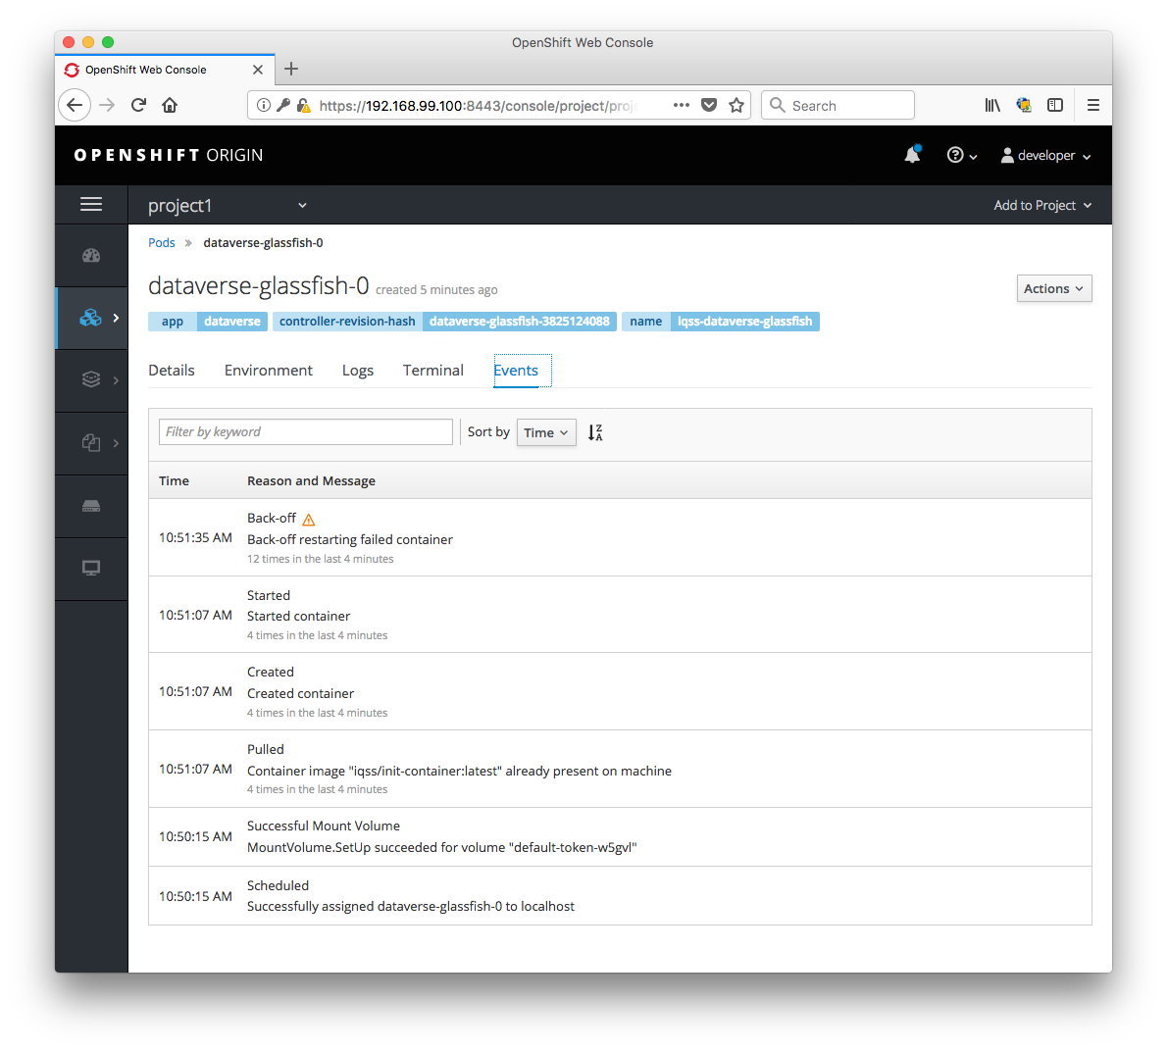This screenshot has height=1051, width=1167.
Task: Open the help question mark menu
Action: click(x=961, y=155)
